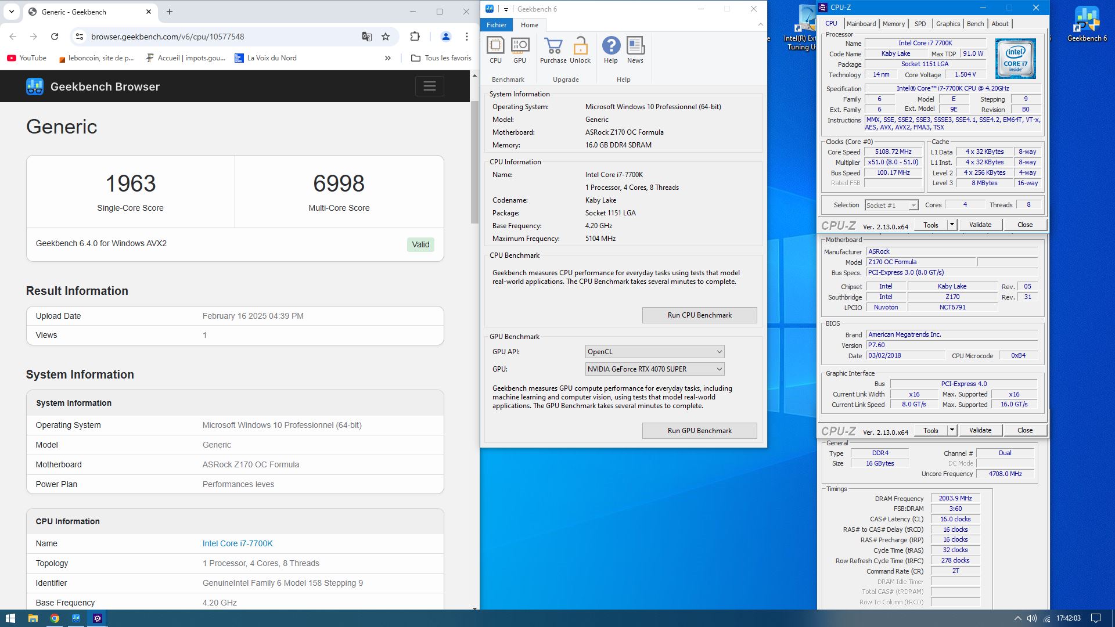The image size is (1115, 627).
Task: Click the Valid badge on result
Action: tap(420, 244)
